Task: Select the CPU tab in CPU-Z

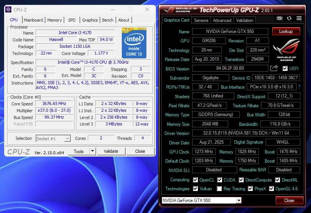Action: coord(14,20)
